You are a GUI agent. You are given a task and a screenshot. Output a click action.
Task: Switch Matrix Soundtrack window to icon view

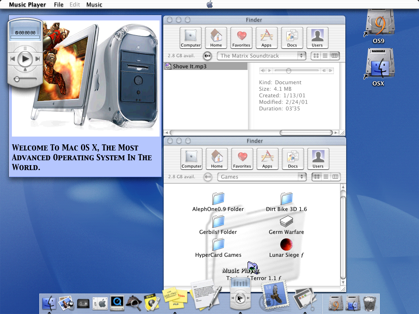coord(316,56)
